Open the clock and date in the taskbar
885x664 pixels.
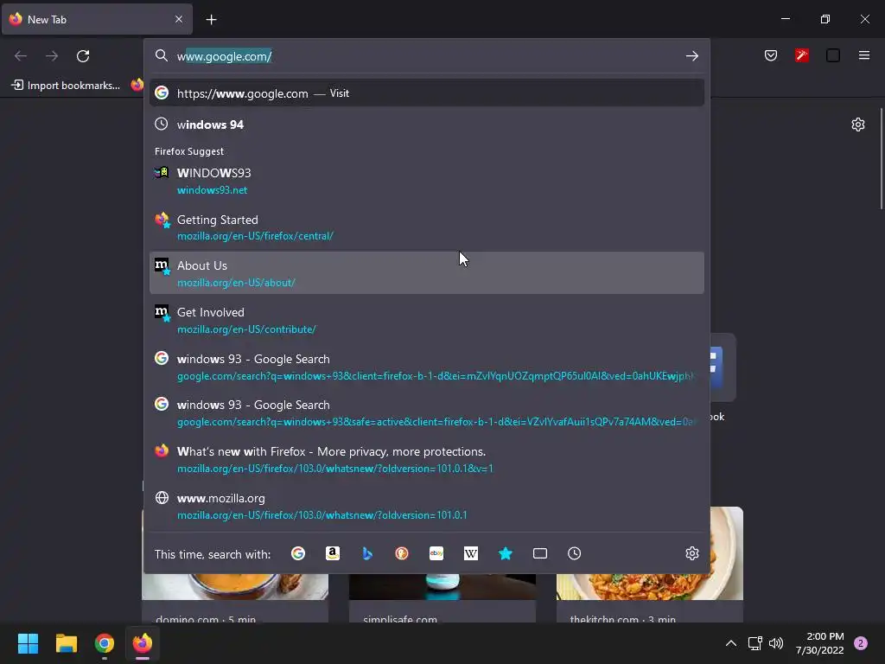coord(819,643)
